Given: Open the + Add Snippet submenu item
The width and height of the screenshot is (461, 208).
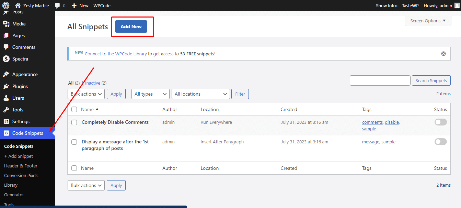Looking at the screenshot, I should click(x=19, y=156).
